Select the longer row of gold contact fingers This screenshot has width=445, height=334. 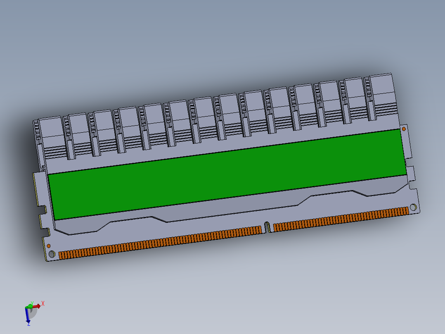160,243
